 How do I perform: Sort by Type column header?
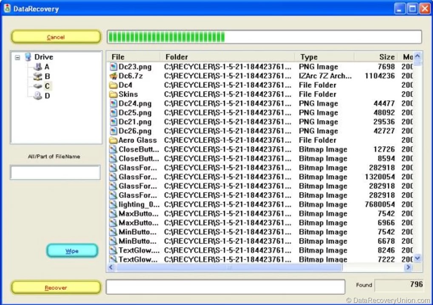[x=325, y=57]
